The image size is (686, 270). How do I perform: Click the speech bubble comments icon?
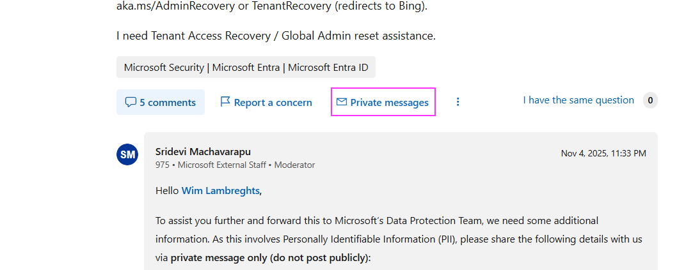[x=131, y=103]
